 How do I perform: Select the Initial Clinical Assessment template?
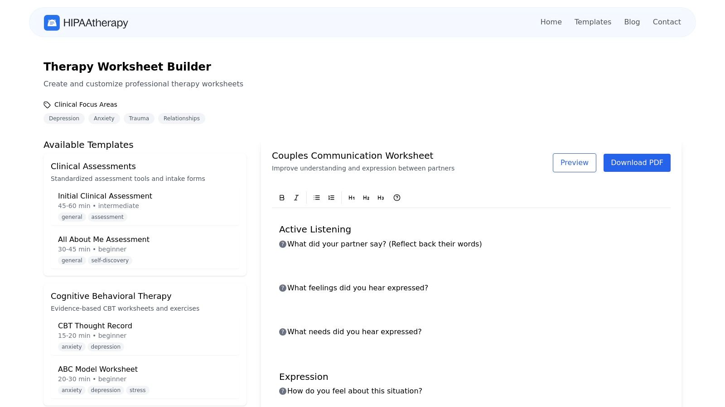[x=105, y=196]
